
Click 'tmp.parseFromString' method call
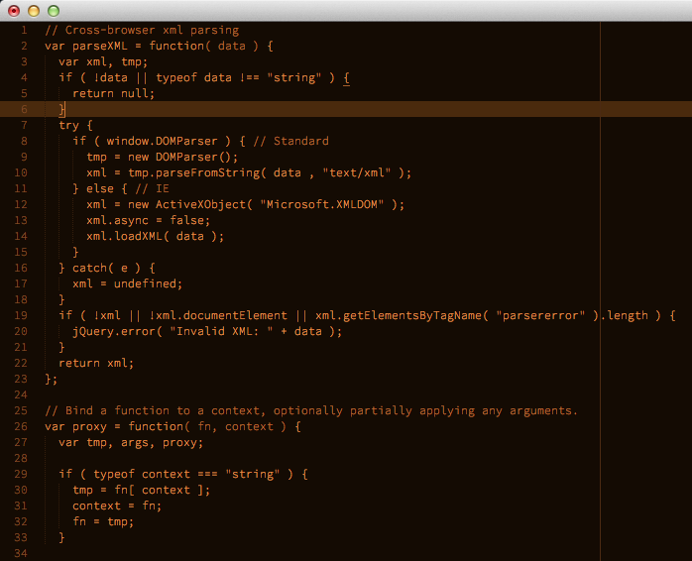pos(193,173)
